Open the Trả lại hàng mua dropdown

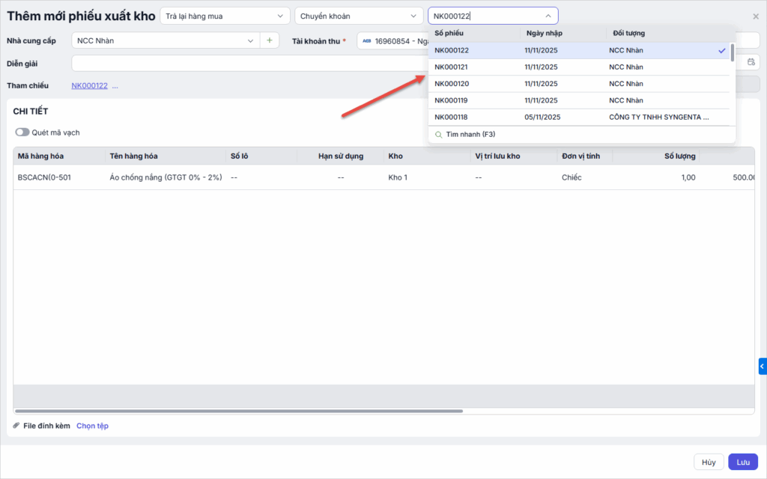click(225, 16)
